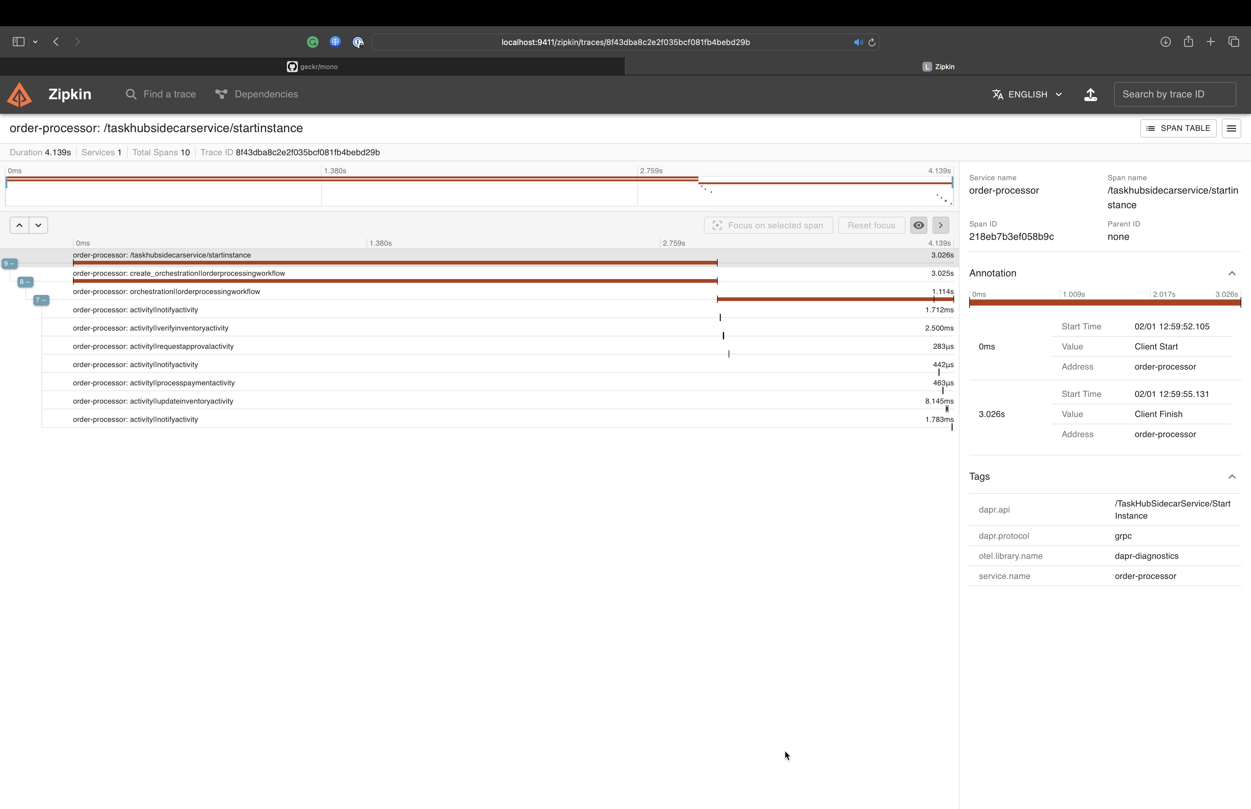Toggle the Safari sidebar icon
The height and width of the screenshot is (809, 1251).
(x=18, y=41)
